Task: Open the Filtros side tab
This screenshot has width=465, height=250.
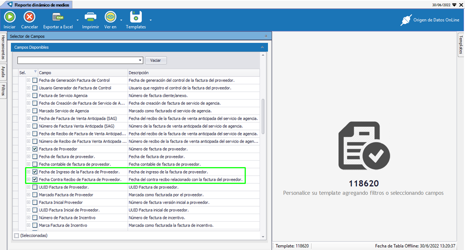Action: pyautogui.click(x=3, y=90)
